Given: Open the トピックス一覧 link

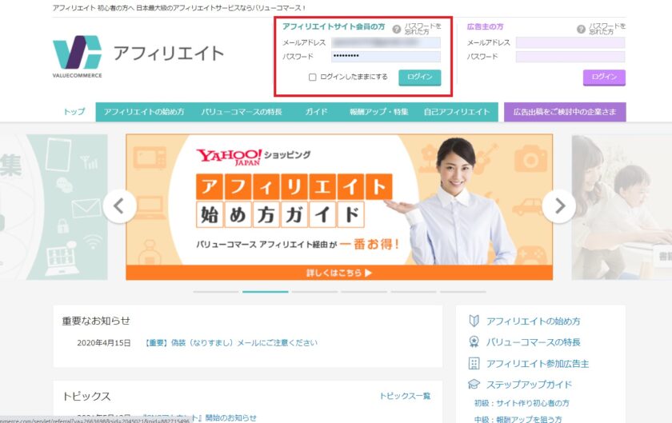Looking at the screenshot, I should 405,396.
